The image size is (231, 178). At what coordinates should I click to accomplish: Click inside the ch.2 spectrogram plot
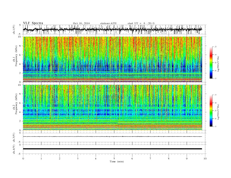[113, 108]
